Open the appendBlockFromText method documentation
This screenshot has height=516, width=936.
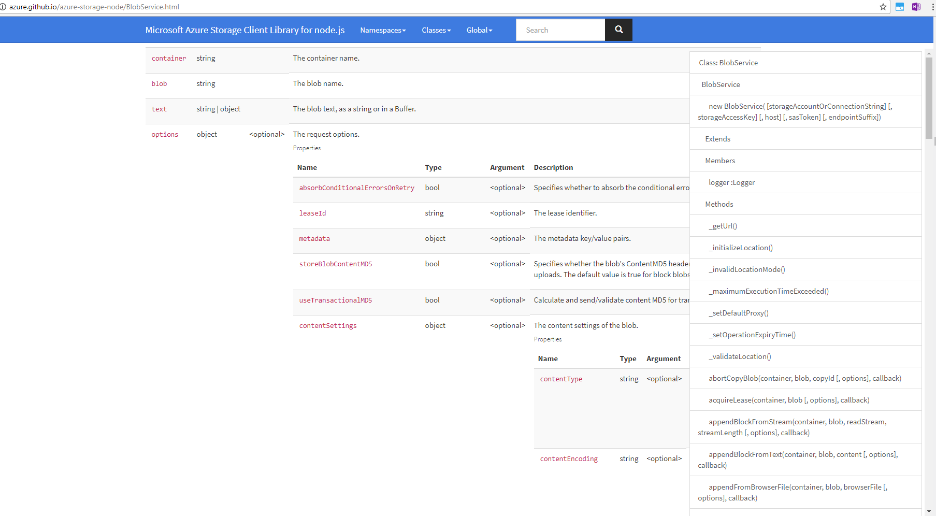click(x=802, y=454)
